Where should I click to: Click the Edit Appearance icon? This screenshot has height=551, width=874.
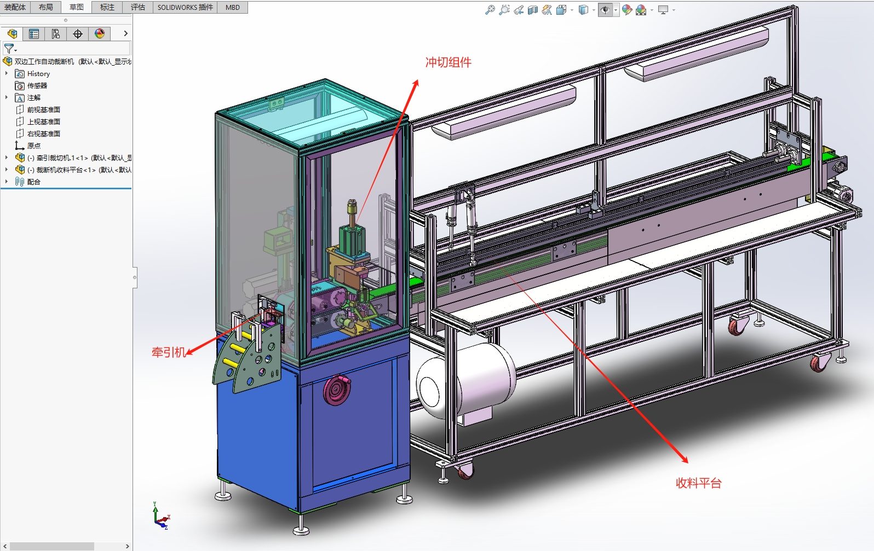coord(627,10)
